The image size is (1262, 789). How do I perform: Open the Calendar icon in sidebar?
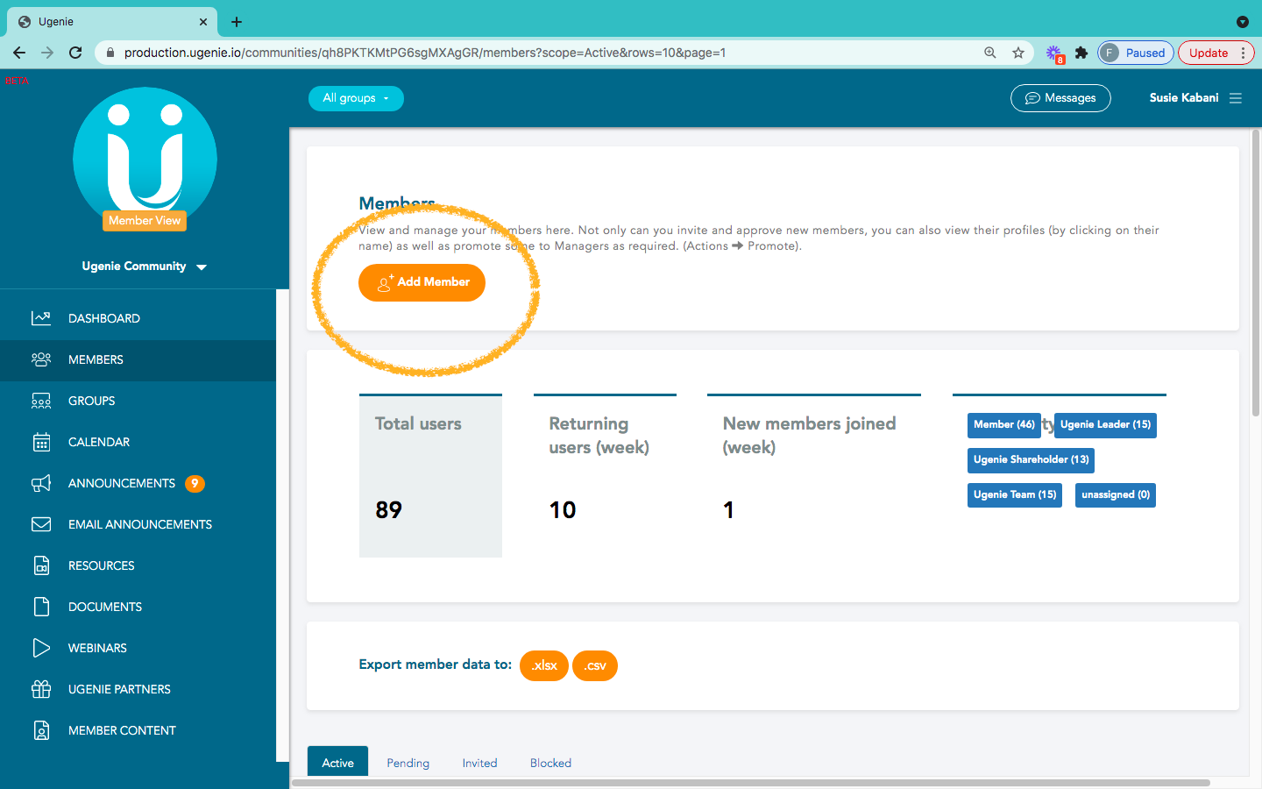[x=41, y=442]
